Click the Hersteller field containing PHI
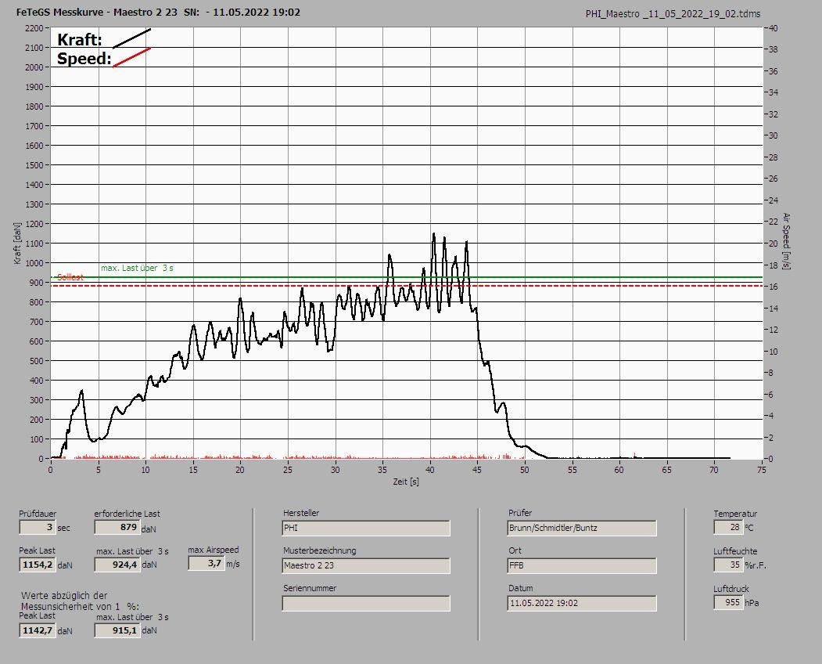 (x=366, y=528)
